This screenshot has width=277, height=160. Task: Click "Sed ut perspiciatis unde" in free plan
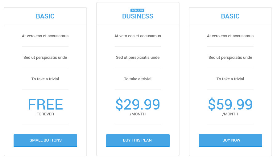[x=45, y=58]
